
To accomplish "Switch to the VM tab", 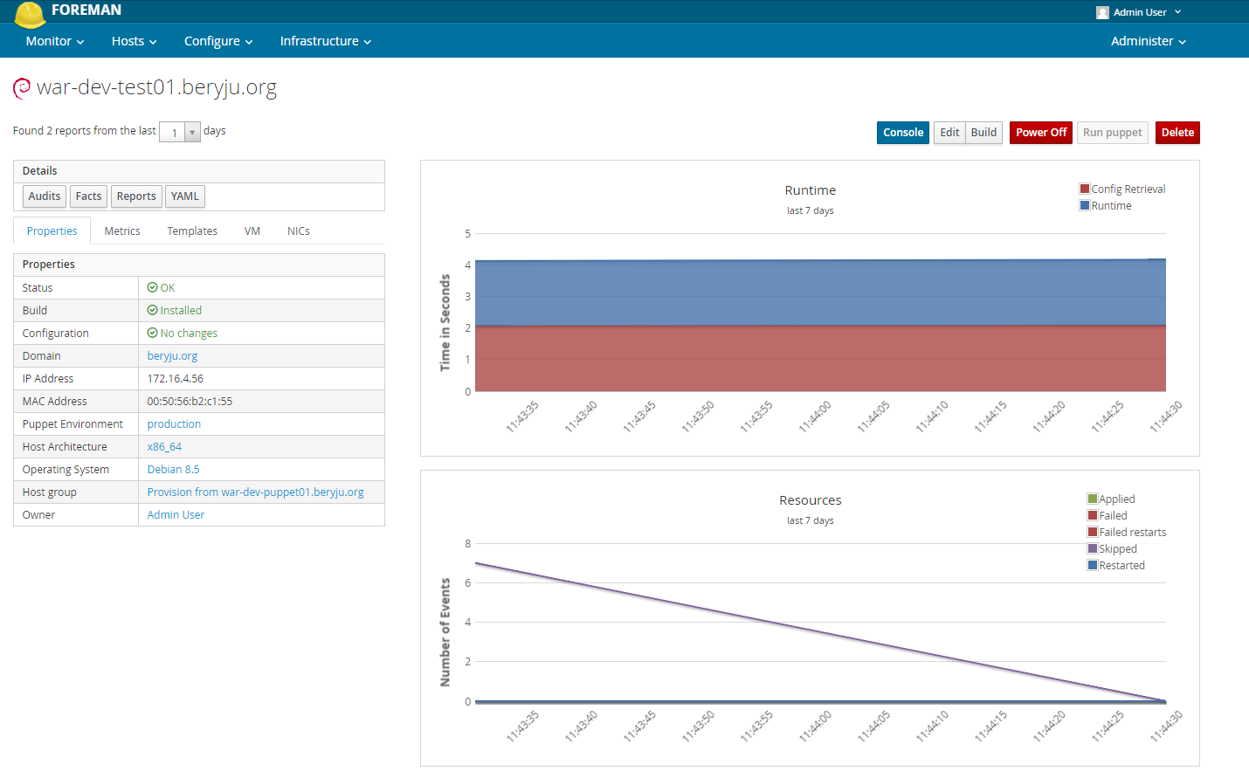I will pos(252,231).
